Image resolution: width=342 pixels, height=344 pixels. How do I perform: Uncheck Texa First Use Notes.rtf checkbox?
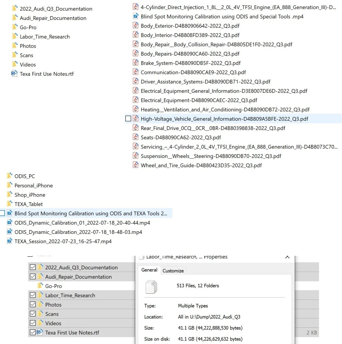click(33, 332)
